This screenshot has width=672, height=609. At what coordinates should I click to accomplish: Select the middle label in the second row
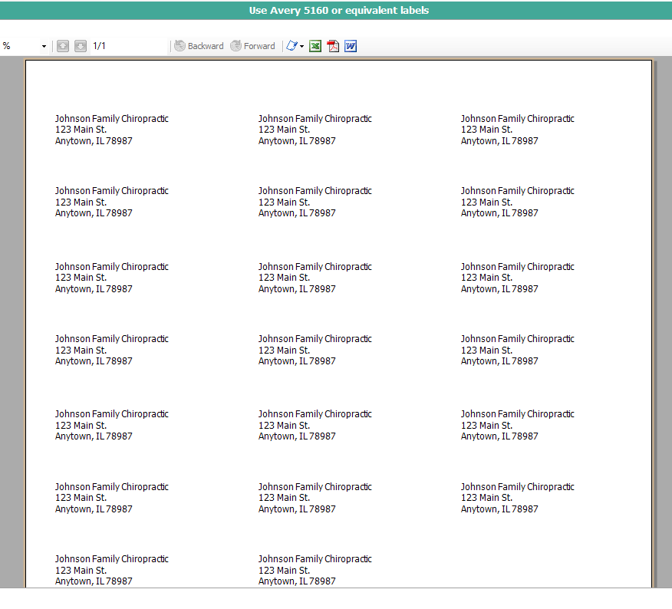pos(315,202)
